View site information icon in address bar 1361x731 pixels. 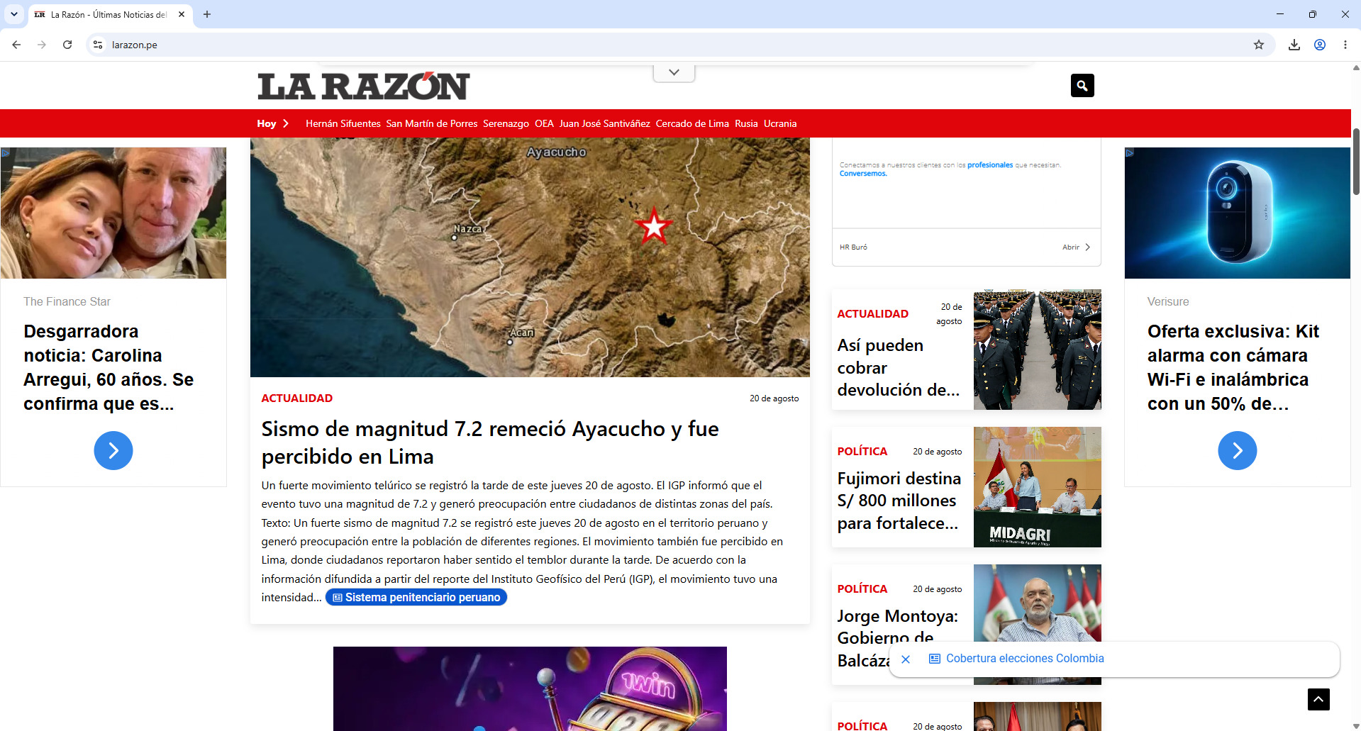pos(98,45)
